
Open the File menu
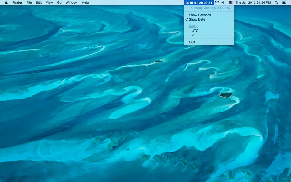29,2
